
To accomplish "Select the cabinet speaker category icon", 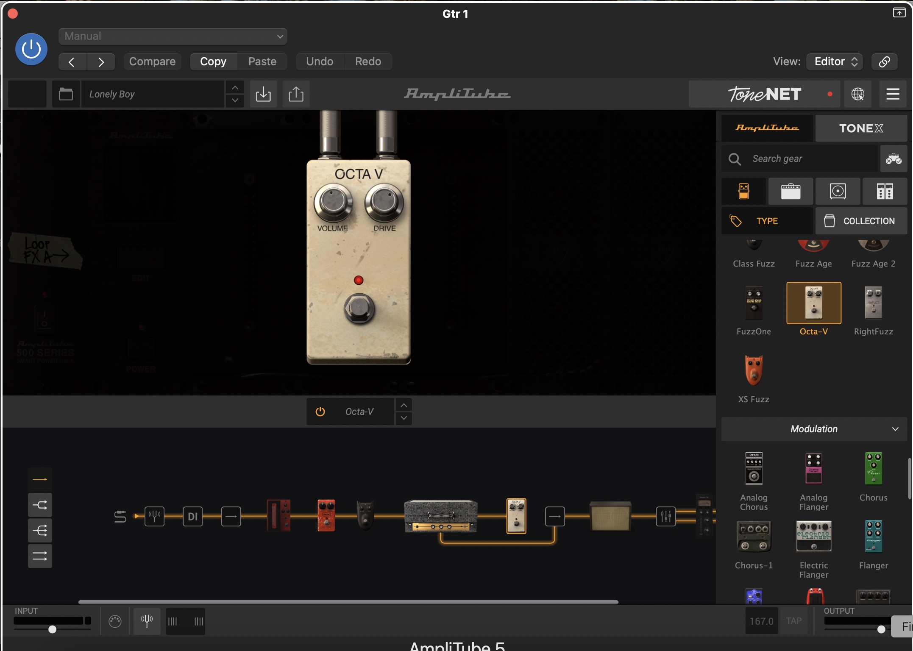I will (838, 191).
